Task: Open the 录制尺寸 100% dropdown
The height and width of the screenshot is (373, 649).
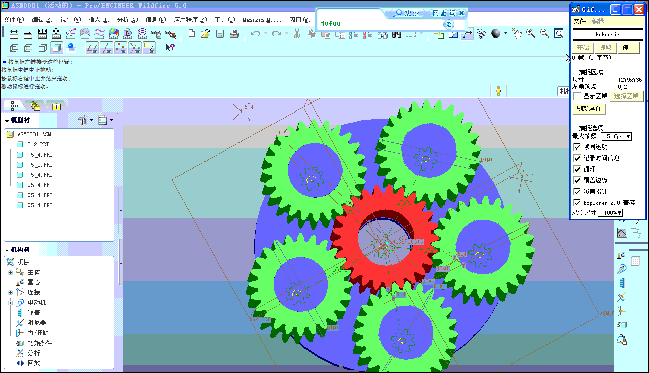Action: click(x=610, y=213)
